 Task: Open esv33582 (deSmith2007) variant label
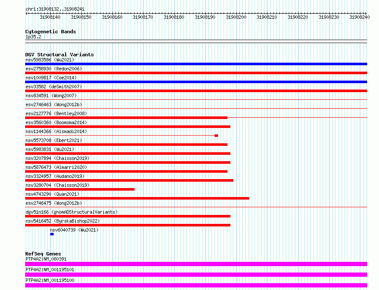(x=54, y=87)
